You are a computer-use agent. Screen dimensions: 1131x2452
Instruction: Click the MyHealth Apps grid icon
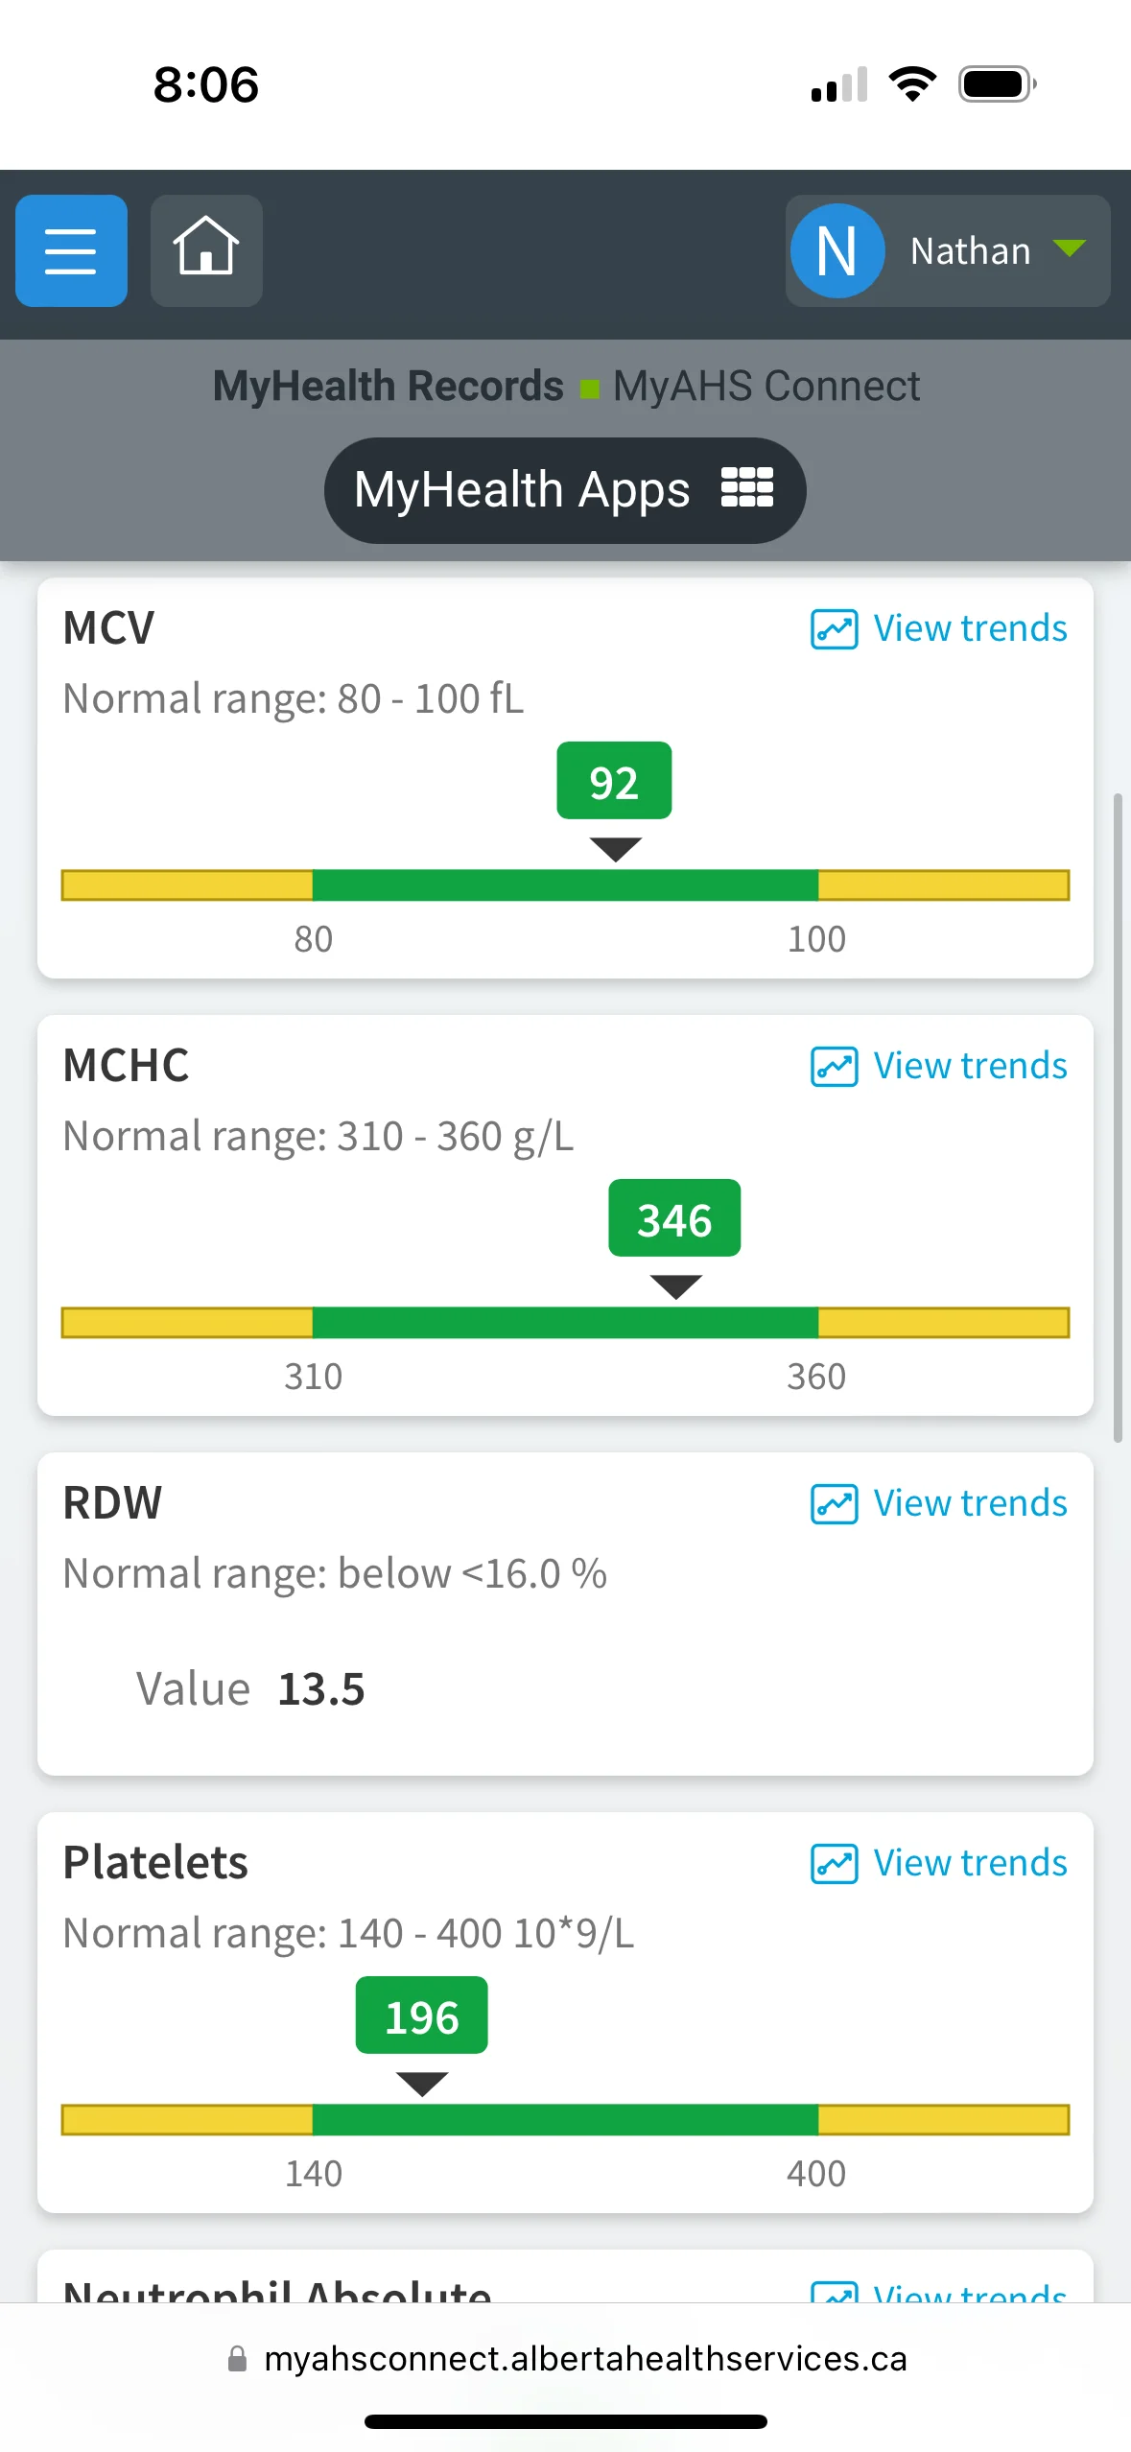click(747, 487)
